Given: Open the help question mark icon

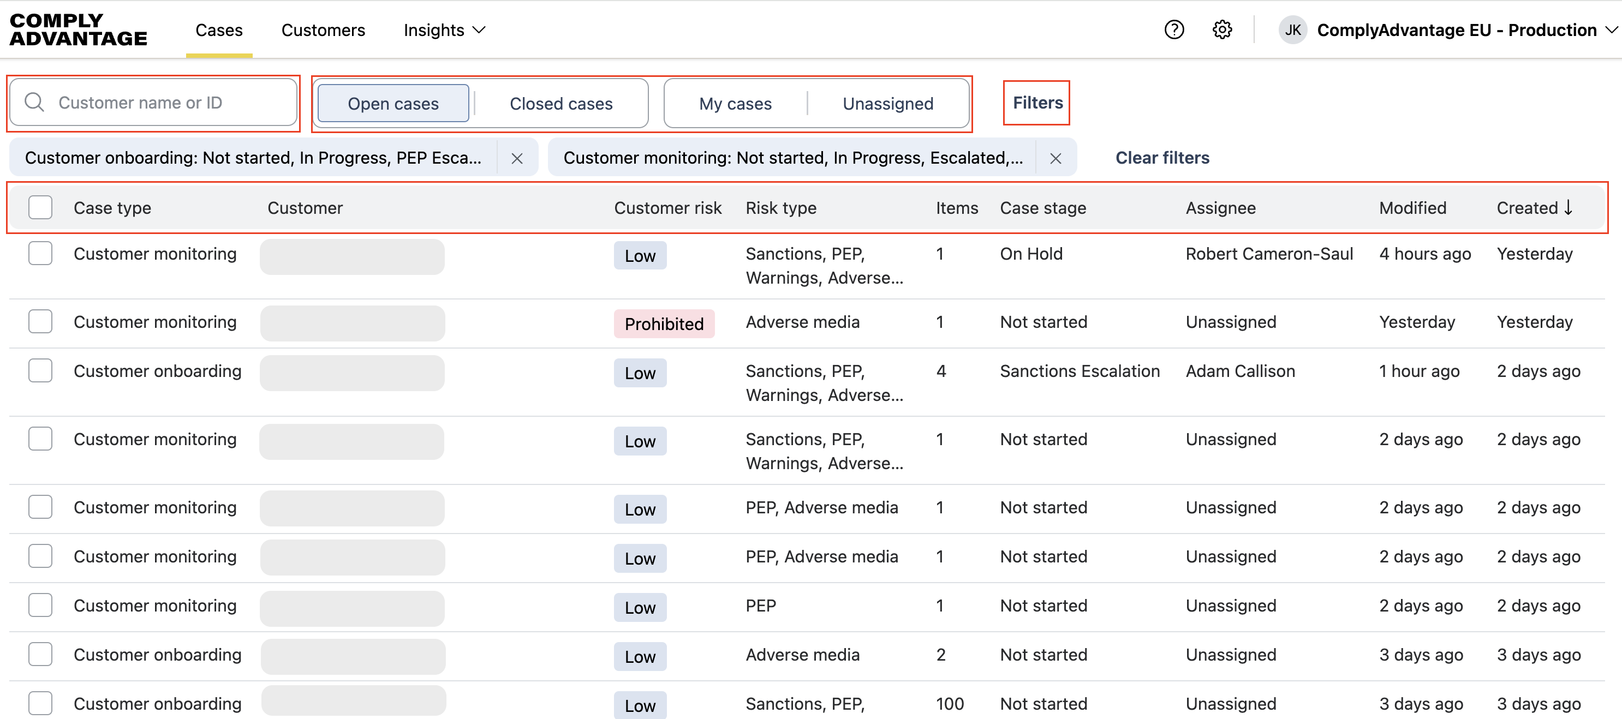Looking at the screenshot, I should (1174, 29).
